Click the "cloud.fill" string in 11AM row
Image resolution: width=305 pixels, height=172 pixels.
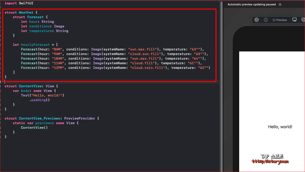[x=142, y=63]
